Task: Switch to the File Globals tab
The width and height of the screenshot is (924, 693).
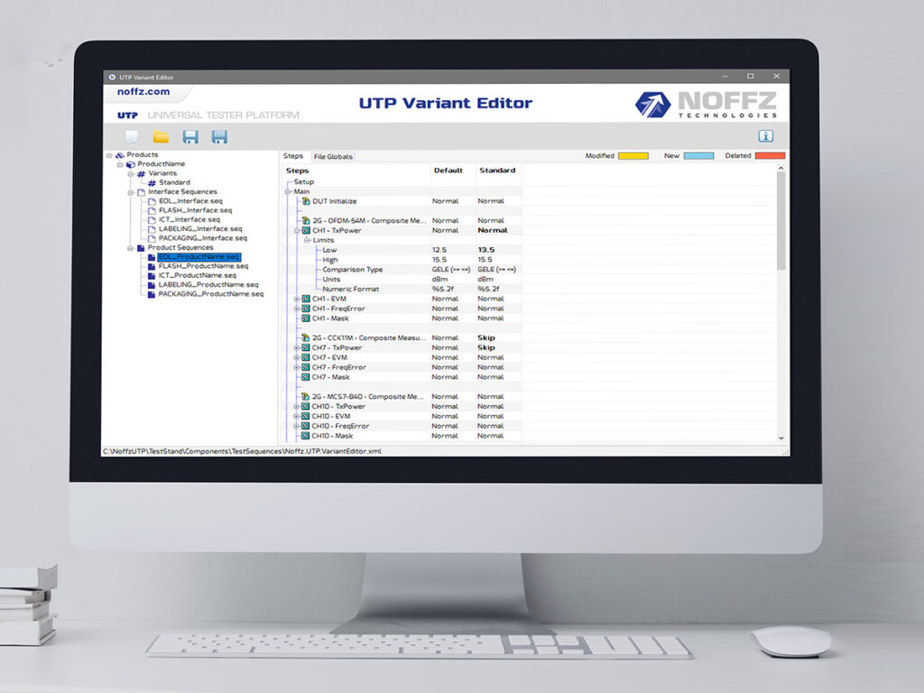Action: tap(333, 157)
